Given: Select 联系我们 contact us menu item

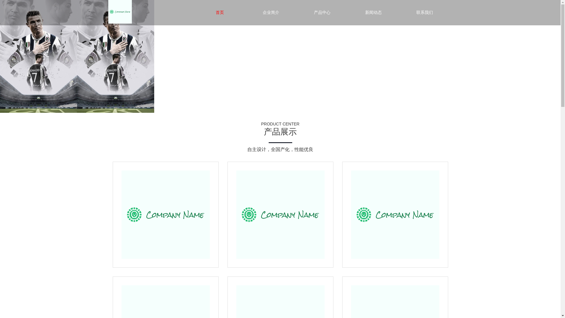Looking at the screenshot, I should (425, 13).
